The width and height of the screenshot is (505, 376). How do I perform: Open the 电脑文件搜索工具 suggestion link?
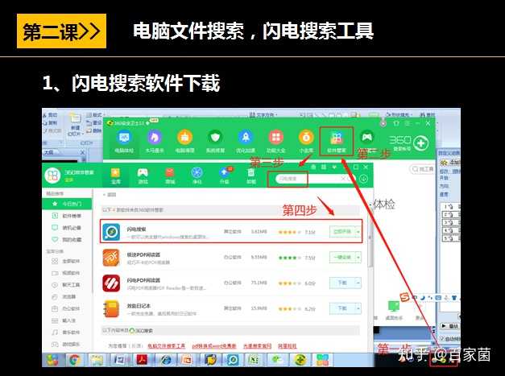coord(166,345)
